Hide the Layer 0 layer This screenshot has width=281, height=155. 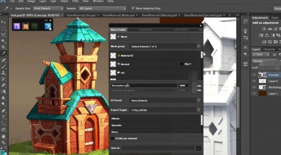coord(254,81)
